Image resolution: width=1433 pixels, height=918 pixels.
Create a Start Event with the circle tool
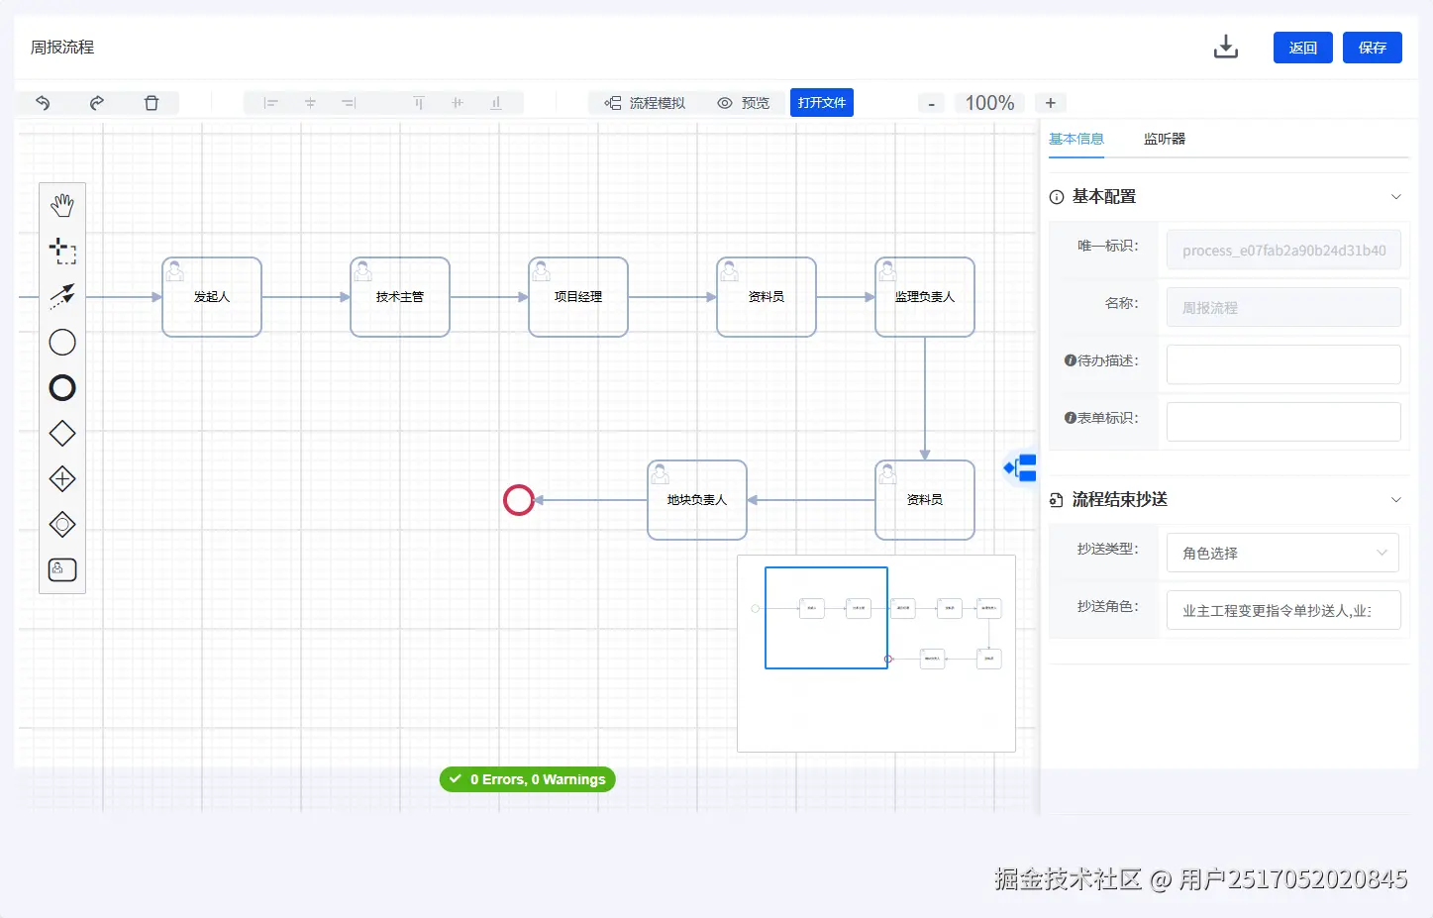coord(62,342)
